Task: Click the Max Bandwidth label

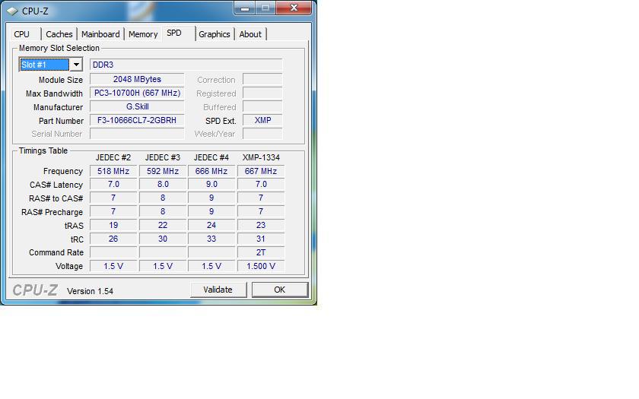Action: 54,93
